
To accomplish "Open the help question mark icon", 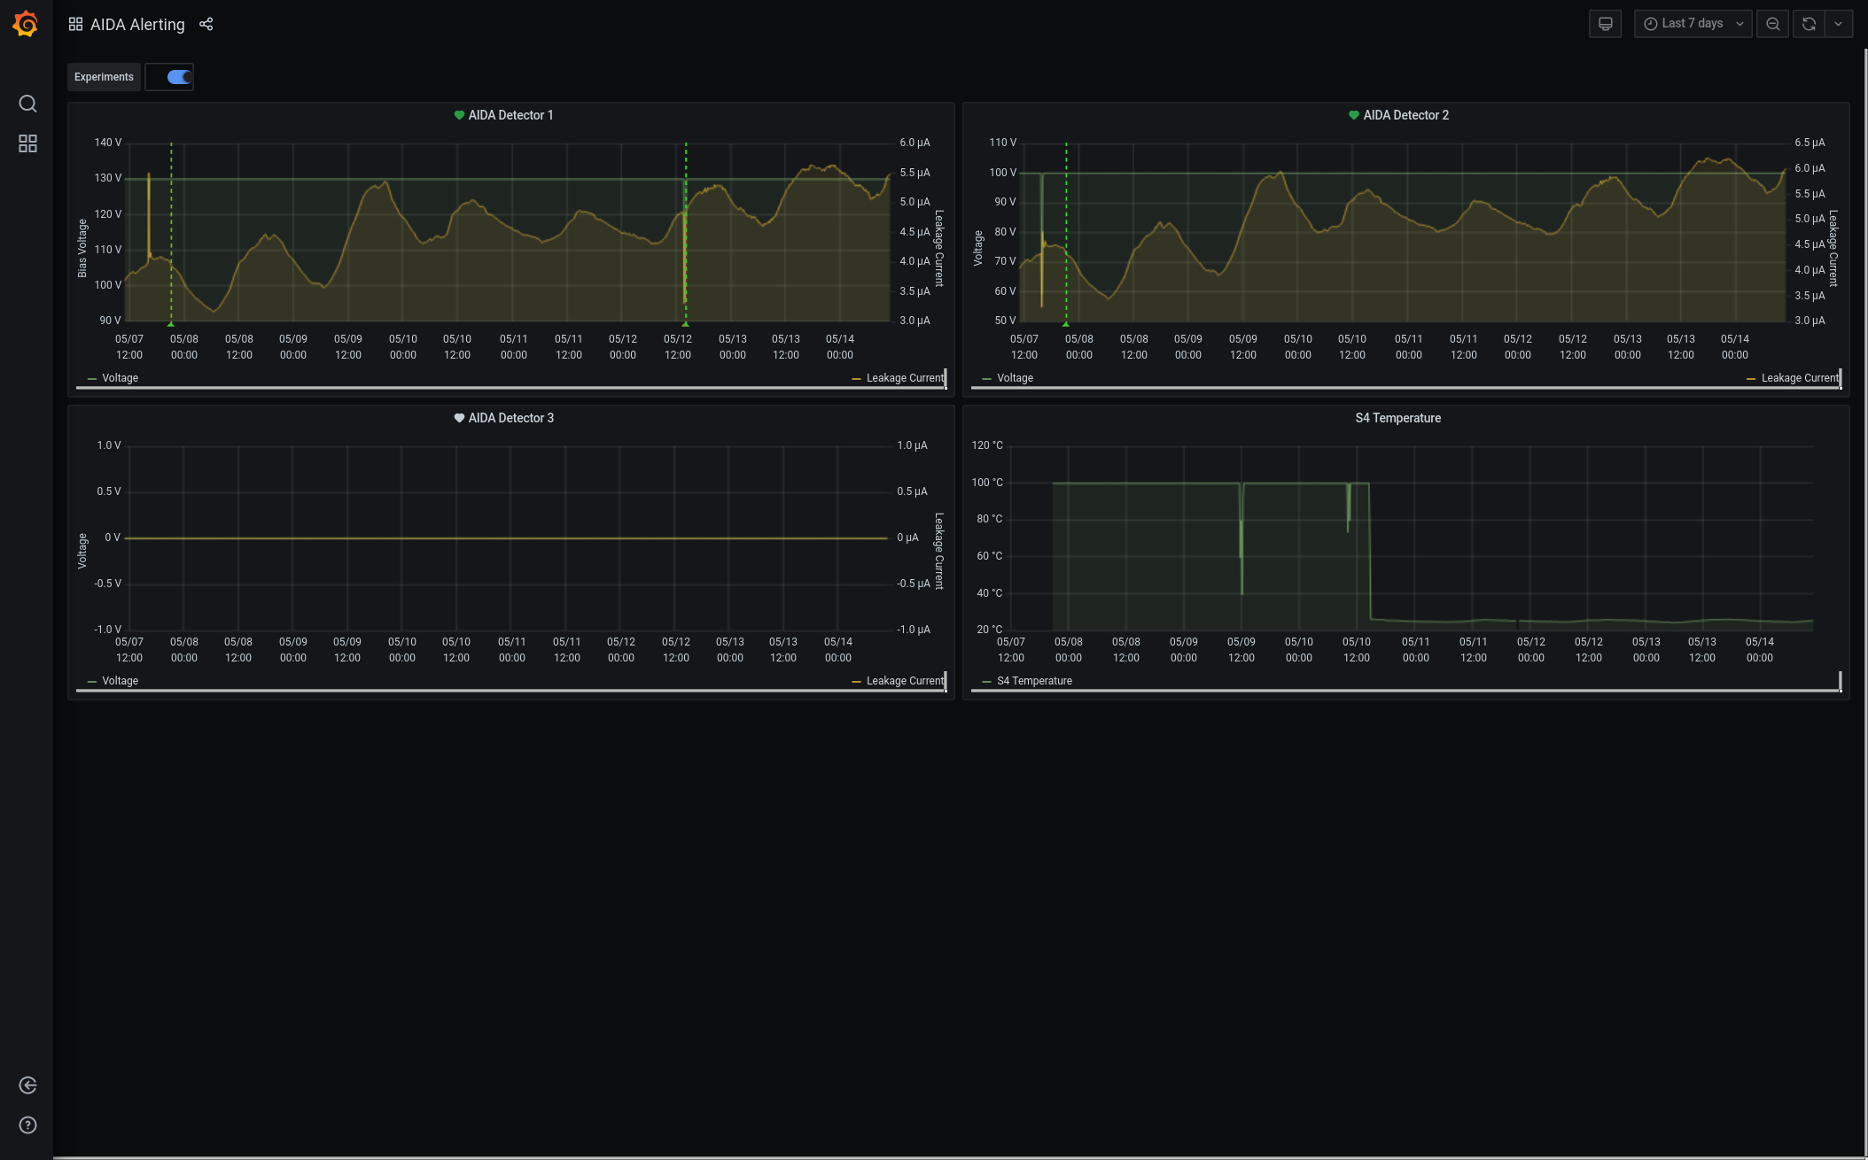I will tap(27, 1125).
